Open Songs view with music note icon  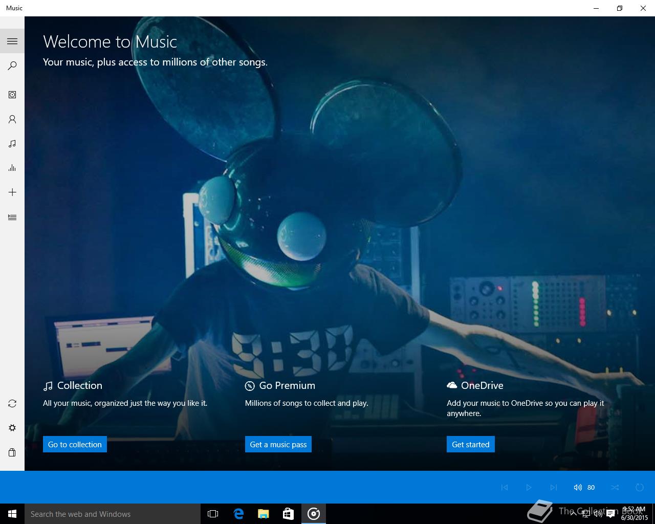(12, 144)
